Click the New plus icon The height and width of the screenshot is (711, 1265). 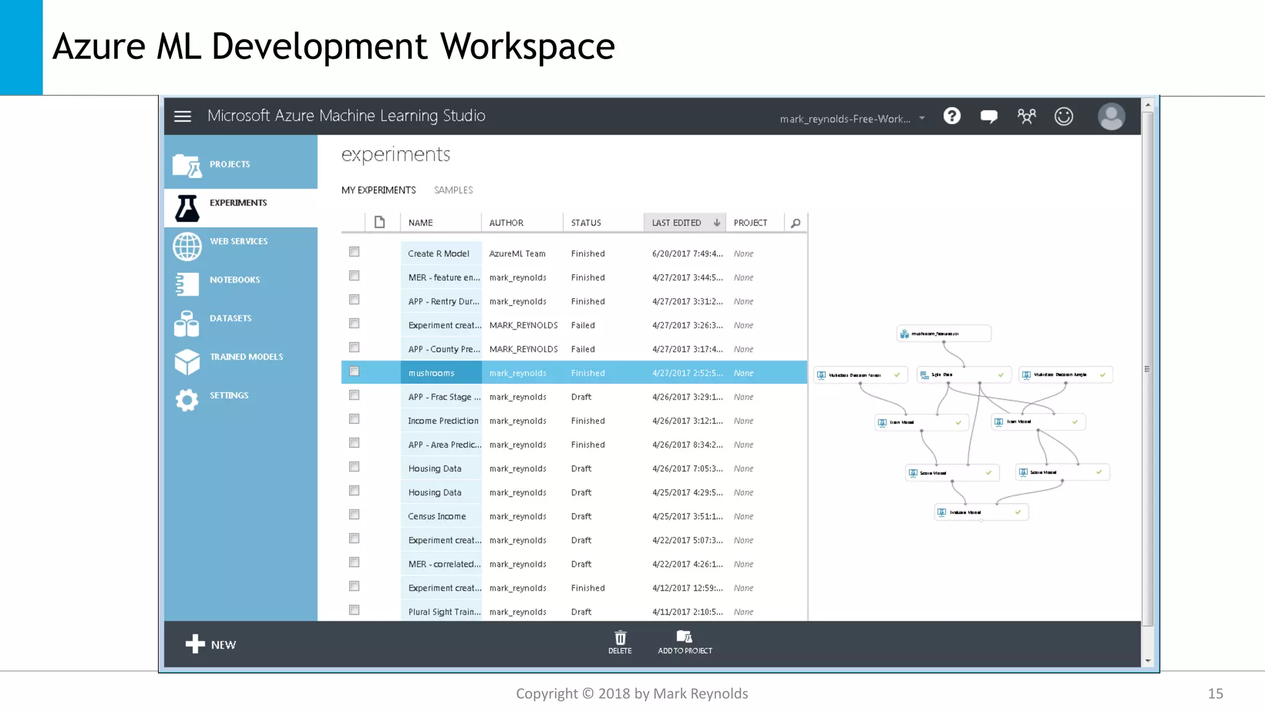[x=195, y=644]
